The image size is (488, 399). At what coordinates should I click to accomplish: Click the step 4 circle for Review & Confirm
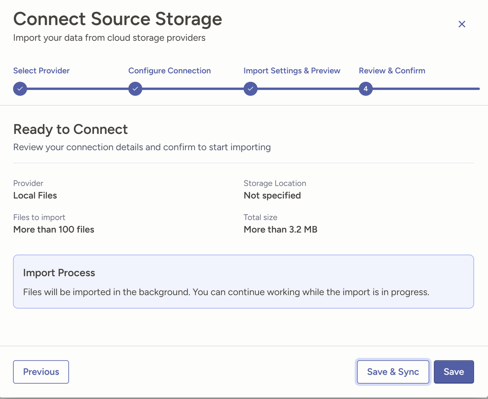click(x=366, y=89)
